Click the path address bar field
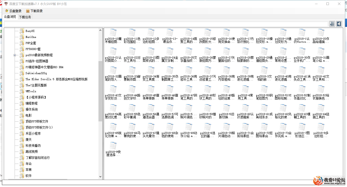Viewport: 347px width, 187px height. click(166, 24)
